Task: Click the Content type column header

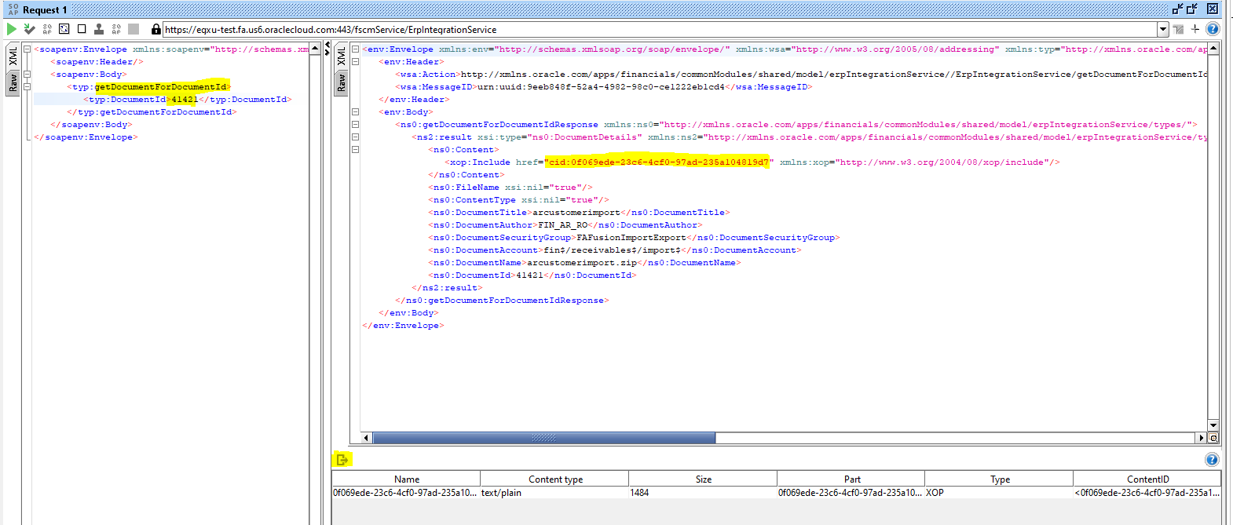Action: tap(555, 479)
